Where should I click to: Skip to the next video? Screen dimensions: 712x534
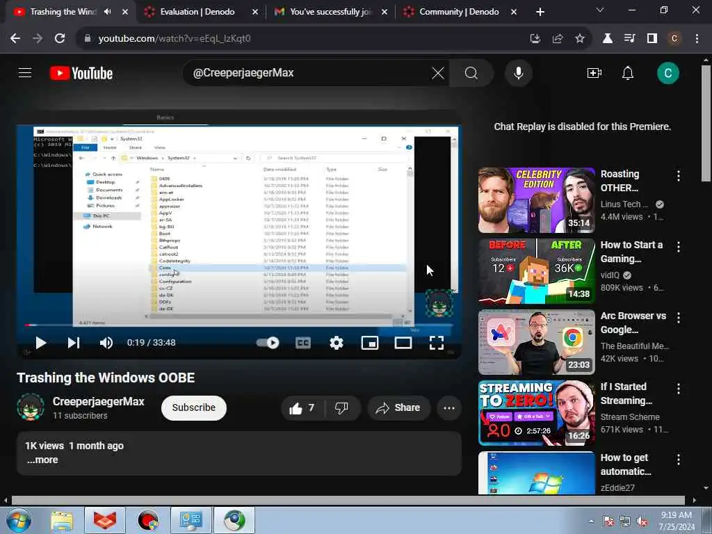74,343
